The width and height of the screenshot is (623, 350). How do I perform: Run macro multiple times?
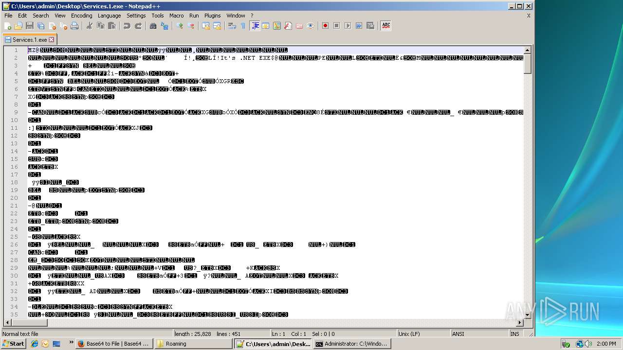click(359, 26)
